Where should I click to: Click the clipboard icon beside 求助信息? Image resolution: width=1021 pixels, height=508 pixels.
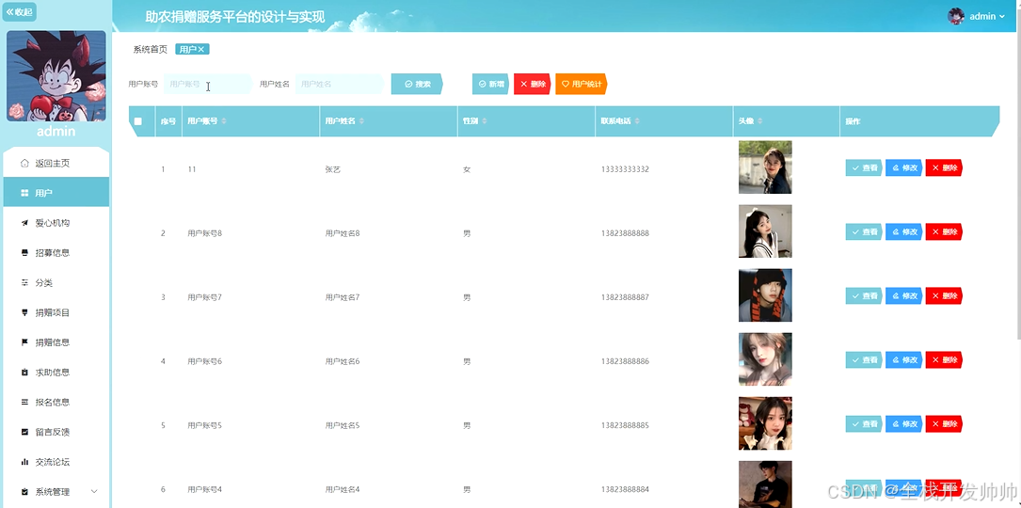[x=24, y=372]
